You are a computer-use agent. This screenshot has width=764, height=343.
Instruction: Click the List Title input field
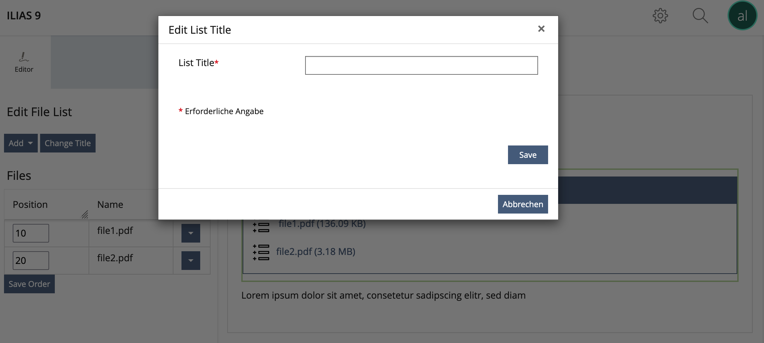pyautogui.click(x=421, y=65)
